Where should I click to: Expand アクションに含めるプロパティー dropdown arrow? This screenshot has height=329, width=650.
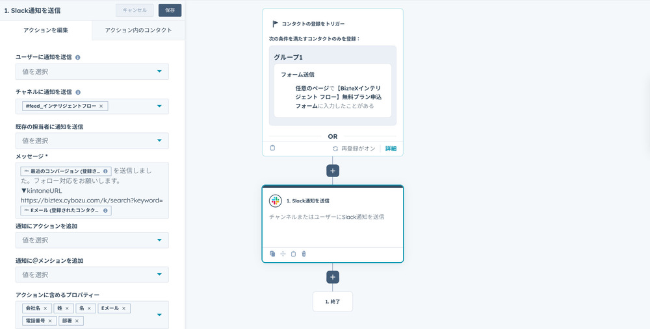(160, 315)
